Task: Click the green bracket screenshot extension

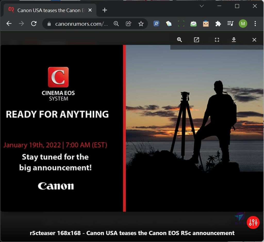Action: click(181, 24)
